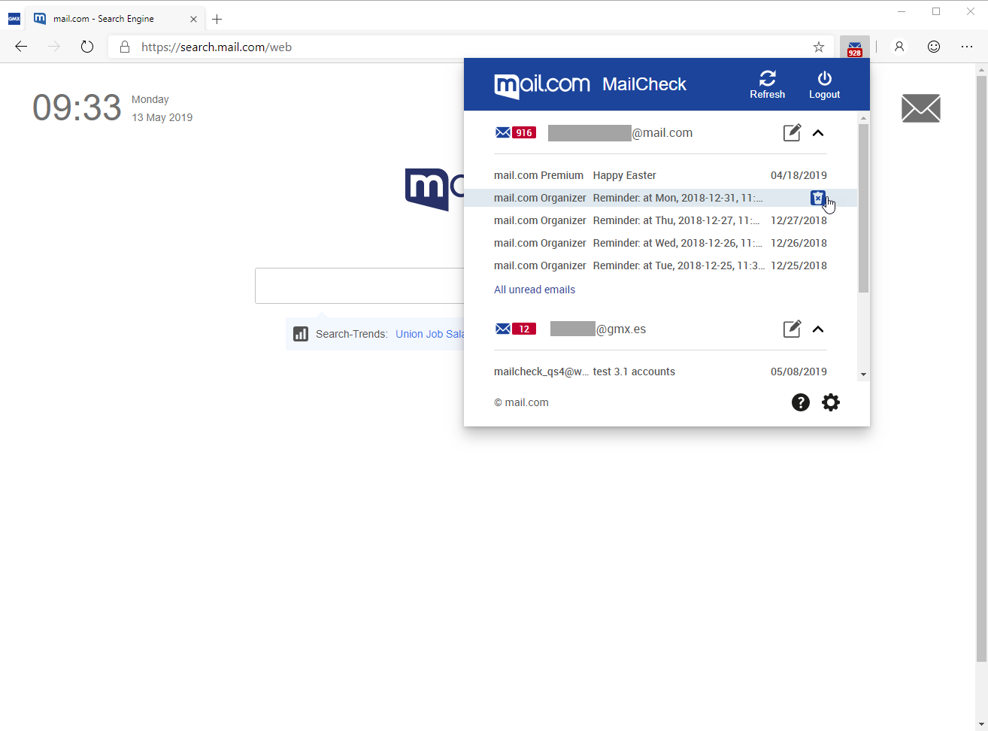Viewport: 988px width, 731px height.
Task: Go back to the previous page
Action: click(21, 47)
